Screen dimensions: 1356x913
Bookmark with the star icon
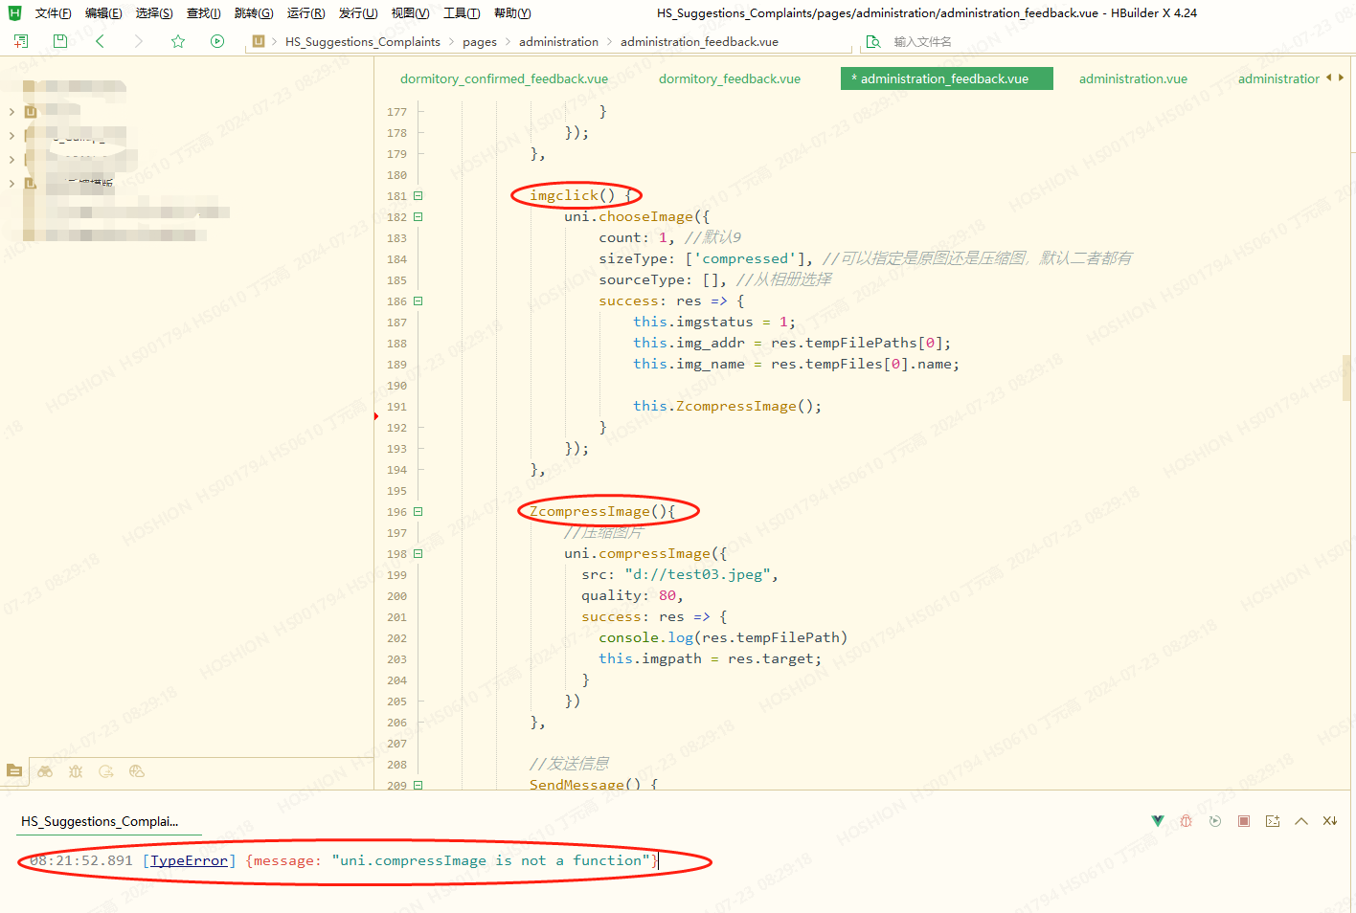[178, 41]
